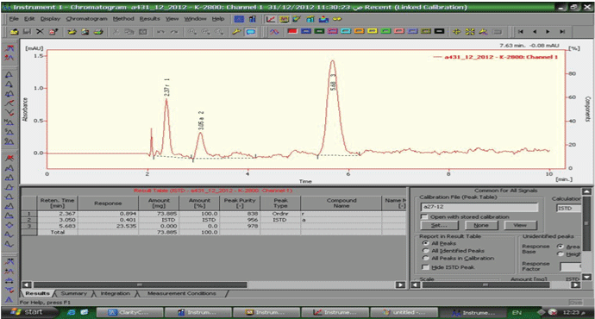Image resolution: width=595 pixels, height=319 pixels.
Task: Tick Open with stored calibration checkbox
Action: click(424, 216)
